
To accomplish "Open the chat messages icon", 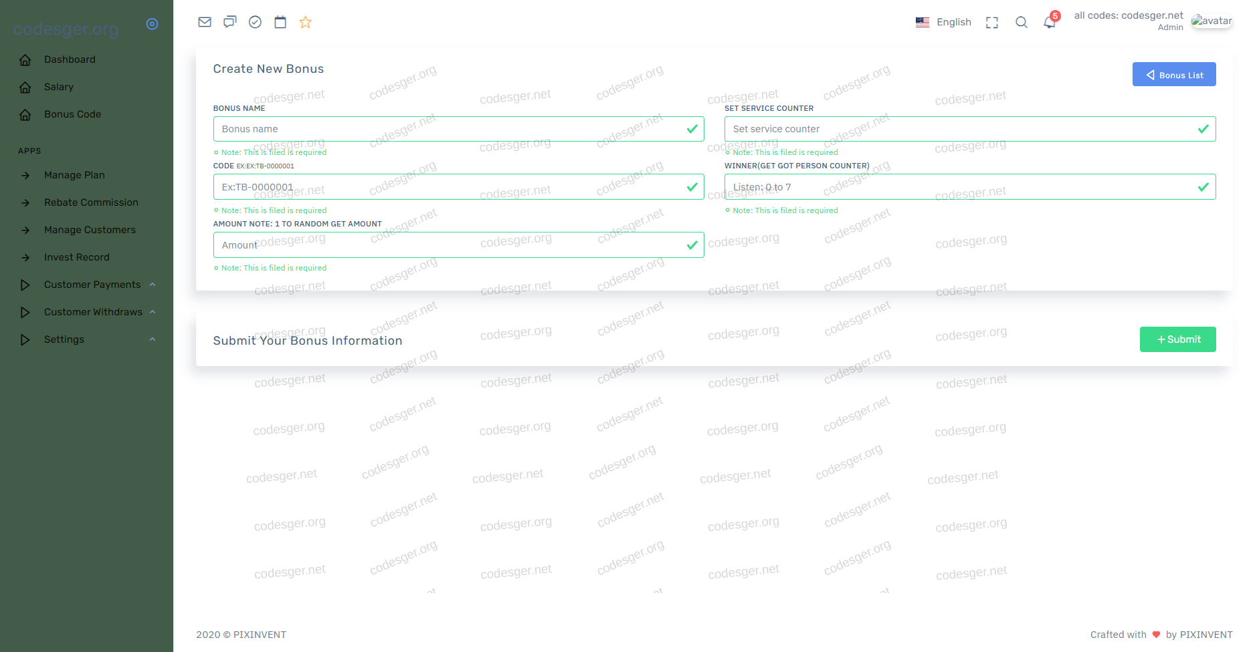I will click(x=230, y=22).
